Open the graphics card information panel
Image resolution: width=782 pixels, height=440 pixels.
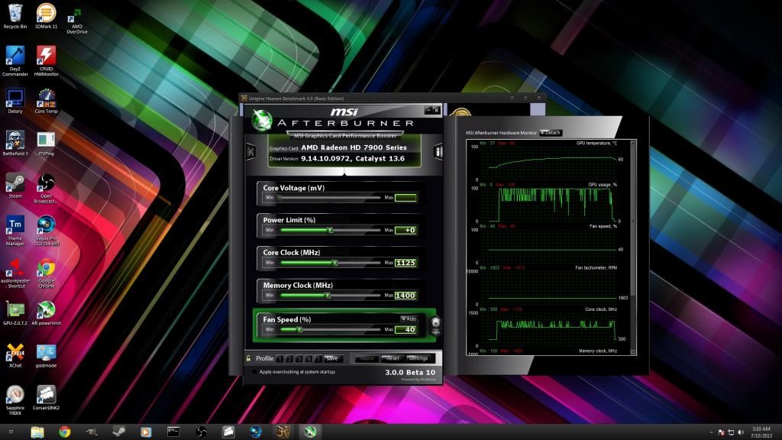point(438,152)
